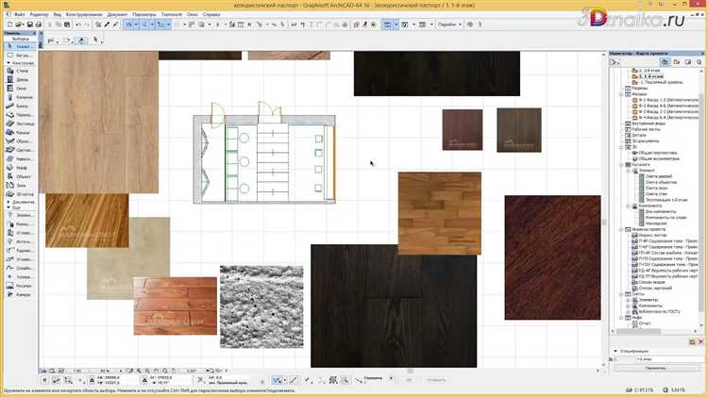Open the Teamwork menu
Screen dimensions: 708x397
tap(172, 14)
